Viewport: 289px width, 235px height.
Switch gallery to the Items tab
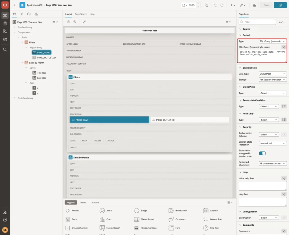pos(83,203)
